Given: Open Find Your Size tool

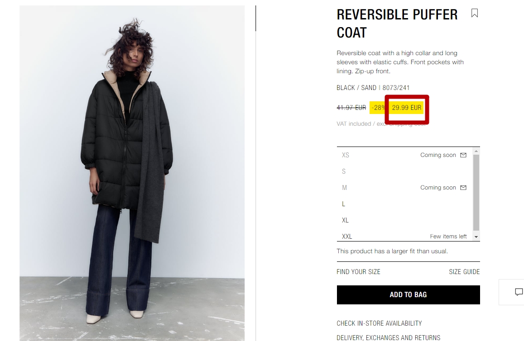Looking at the screenshot, I should coord(358,272).
